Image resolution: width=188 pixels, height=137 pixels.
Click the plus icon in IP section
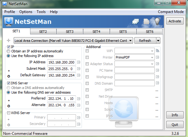coord(9,71)
